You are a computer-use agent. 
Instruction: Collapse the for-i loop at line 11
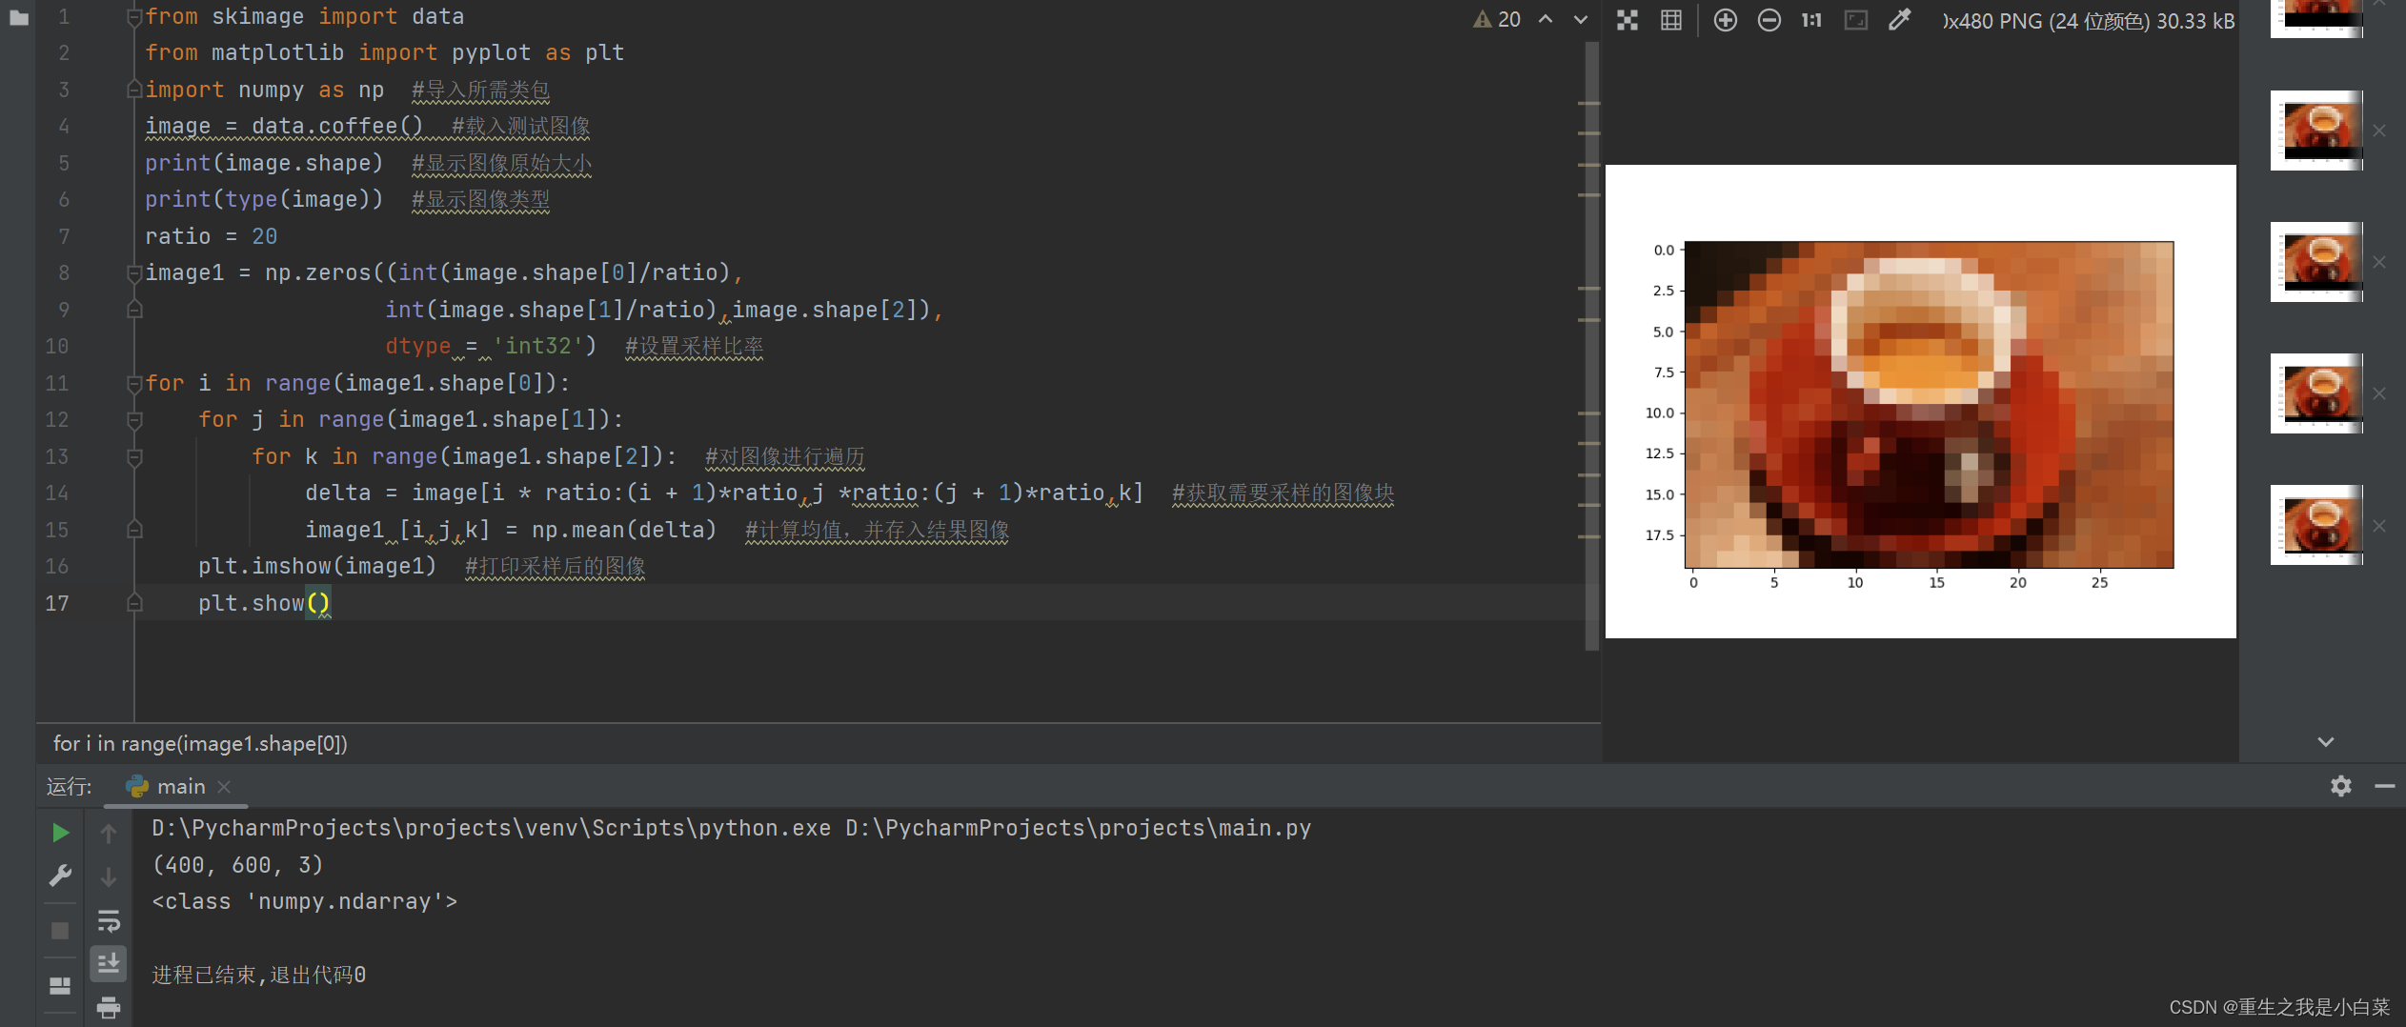[x=134, y=384]
